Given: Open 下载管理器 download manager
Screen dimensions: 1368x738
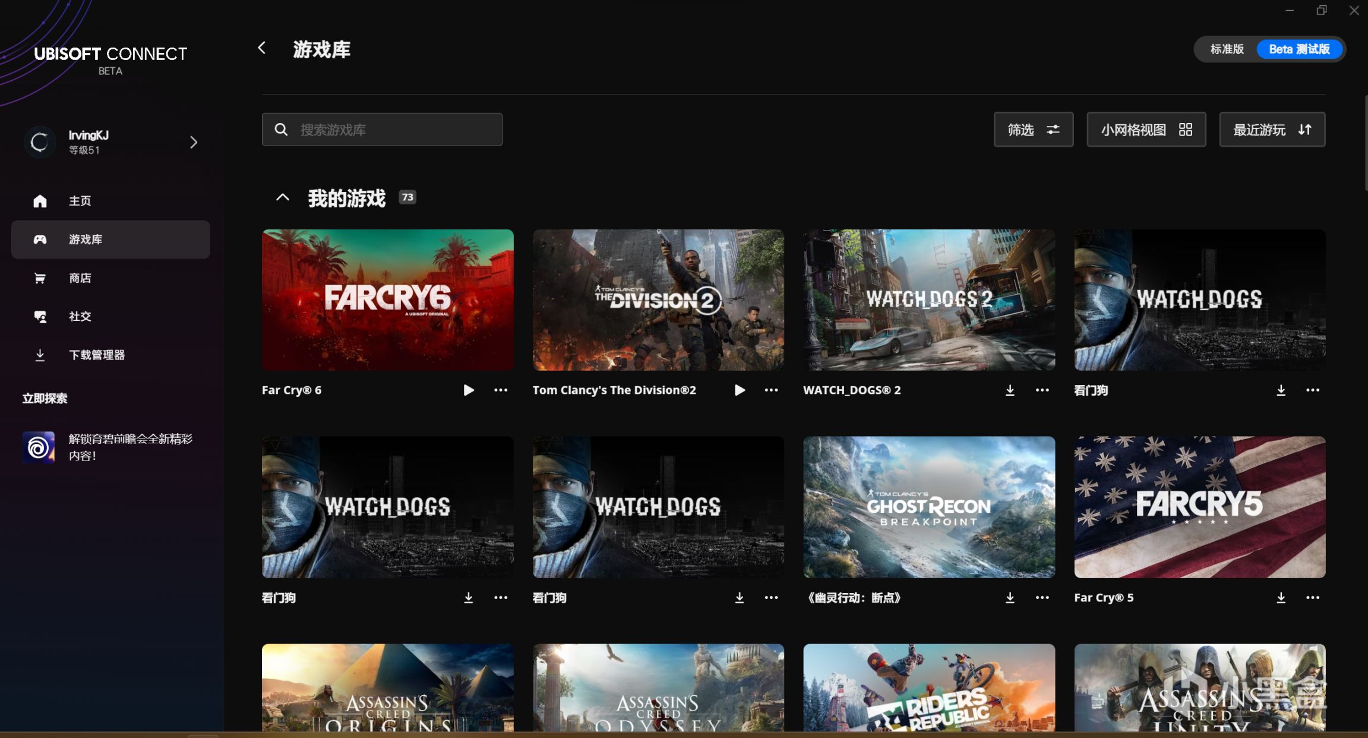Looking at the screenshot, I should pos(96,355).
